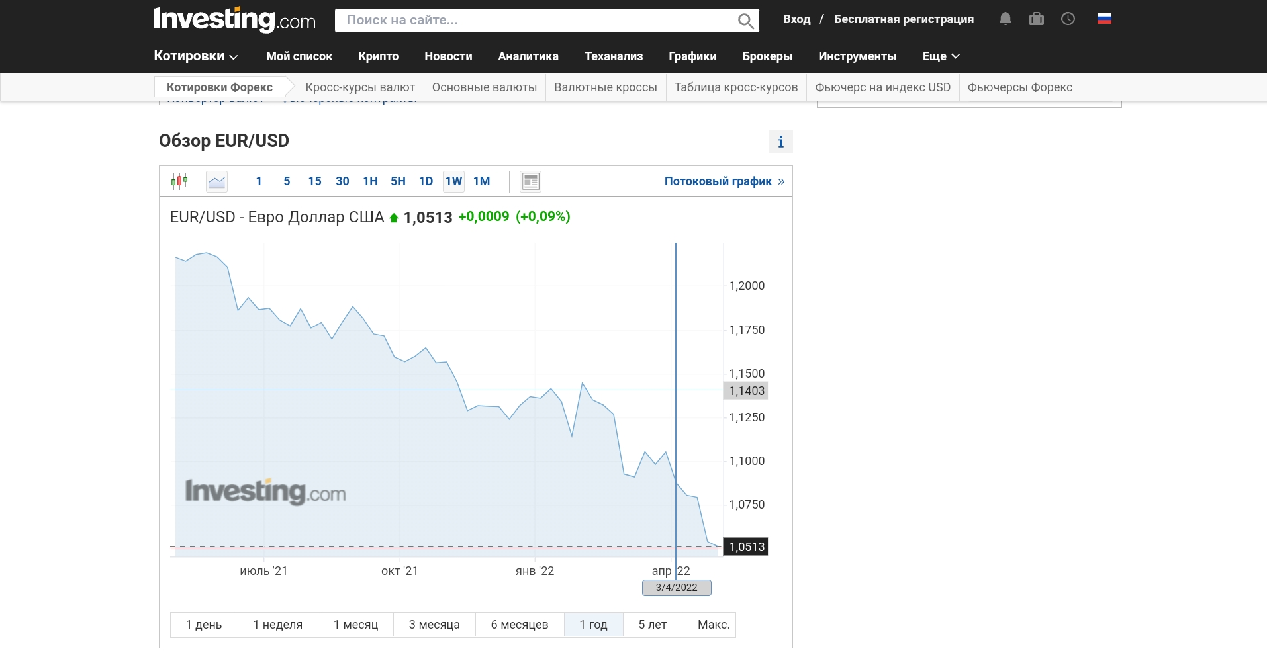
Task: Open the Крипто menu item
Action: [378, 56]
